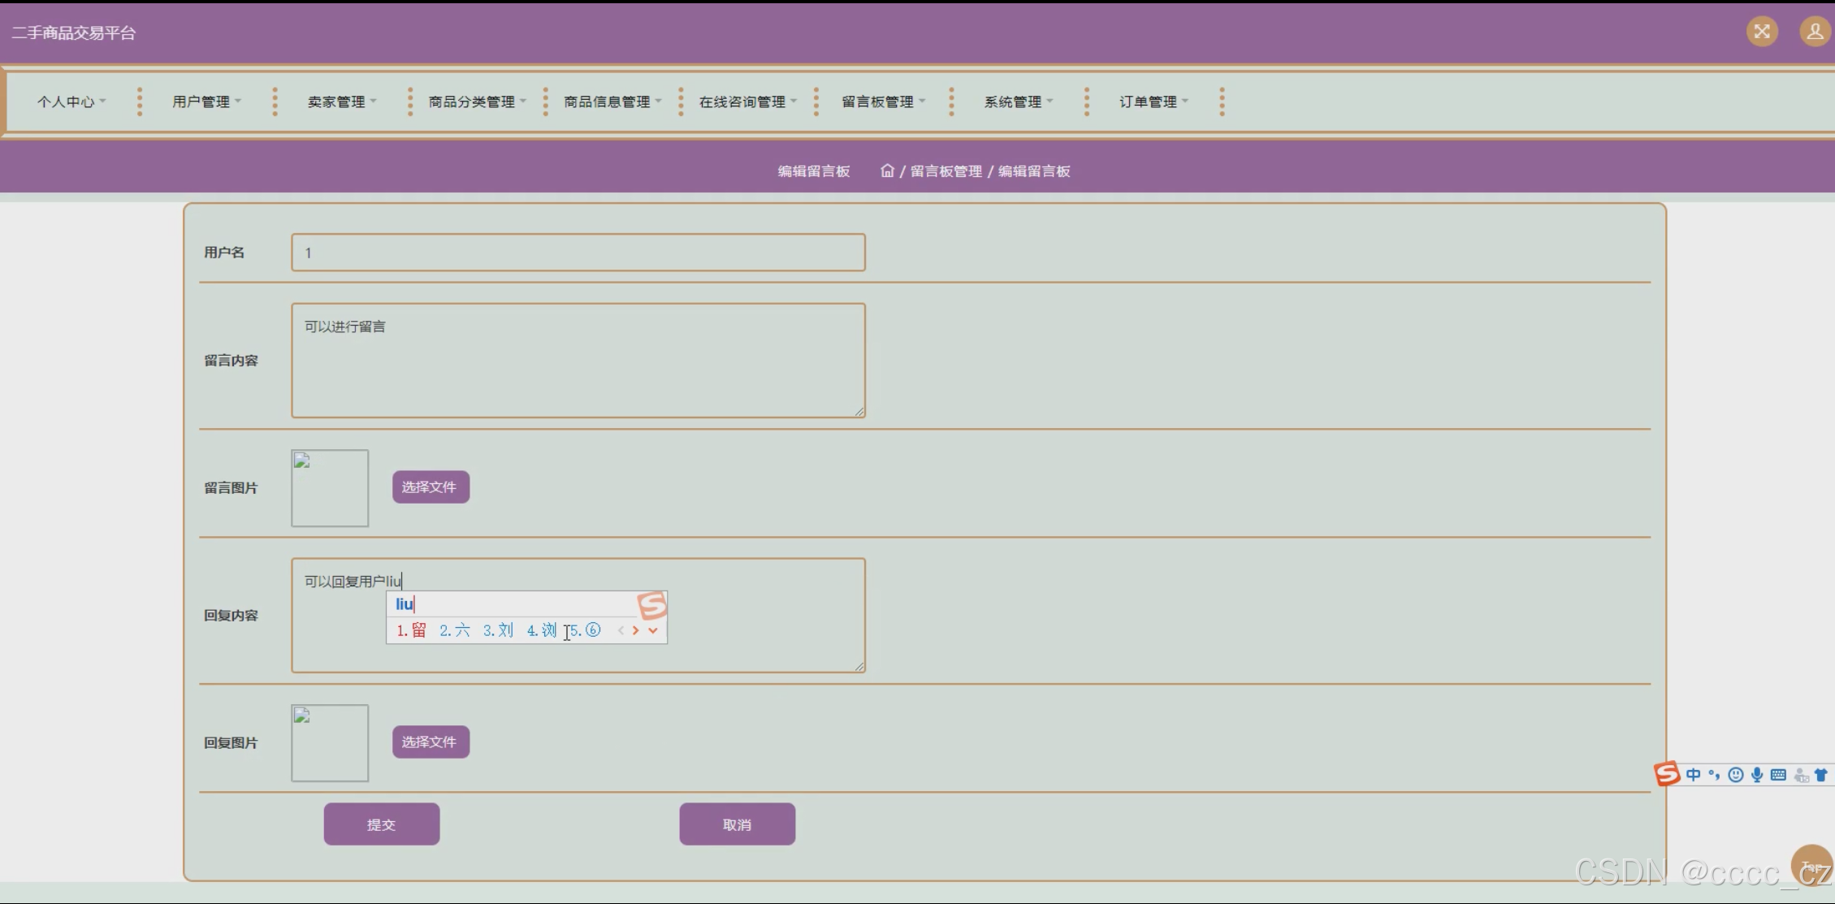Open 订单管理 menu
This screenshot has height=904, width=1835.
pos(1154,102)
